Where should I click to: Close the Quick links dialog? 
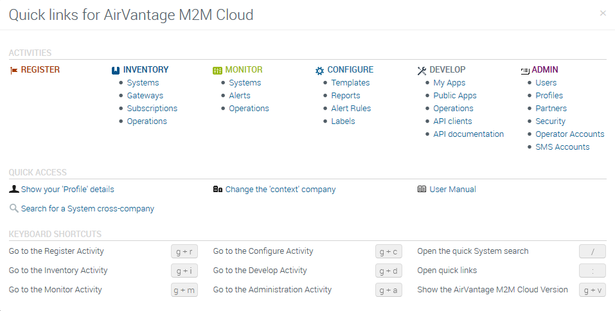(603, 13)
